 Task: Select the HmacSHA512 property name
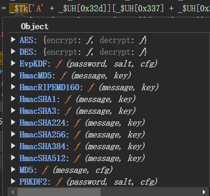click(x=42, y=158)
